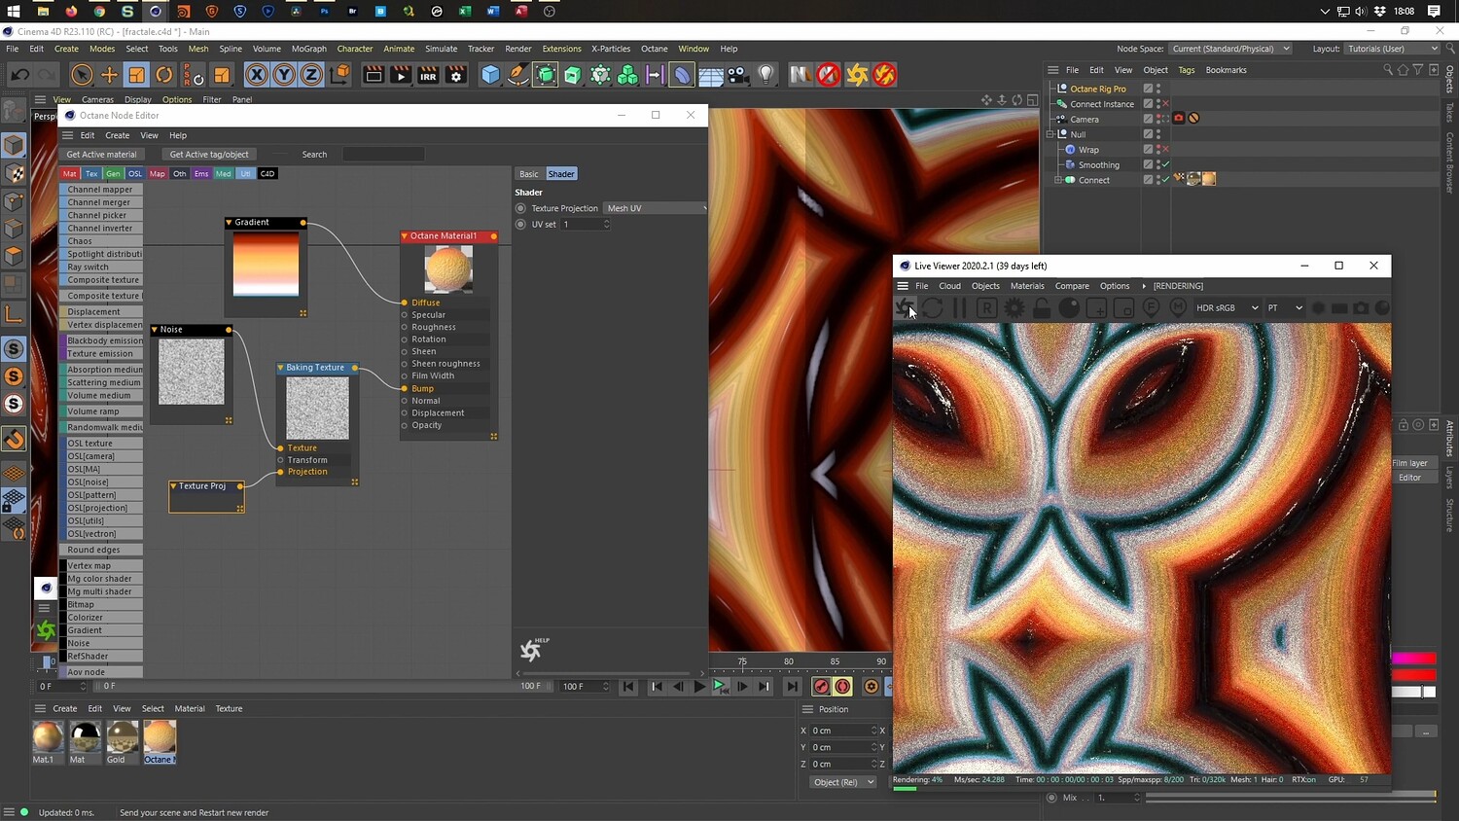Click the Undo arrow in main toolbar
The image size is (1459, 821).
(x=19, y=75)
